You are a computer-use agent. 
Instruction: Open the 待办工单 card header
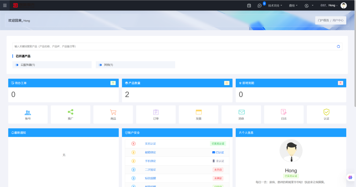click(63, 83)
